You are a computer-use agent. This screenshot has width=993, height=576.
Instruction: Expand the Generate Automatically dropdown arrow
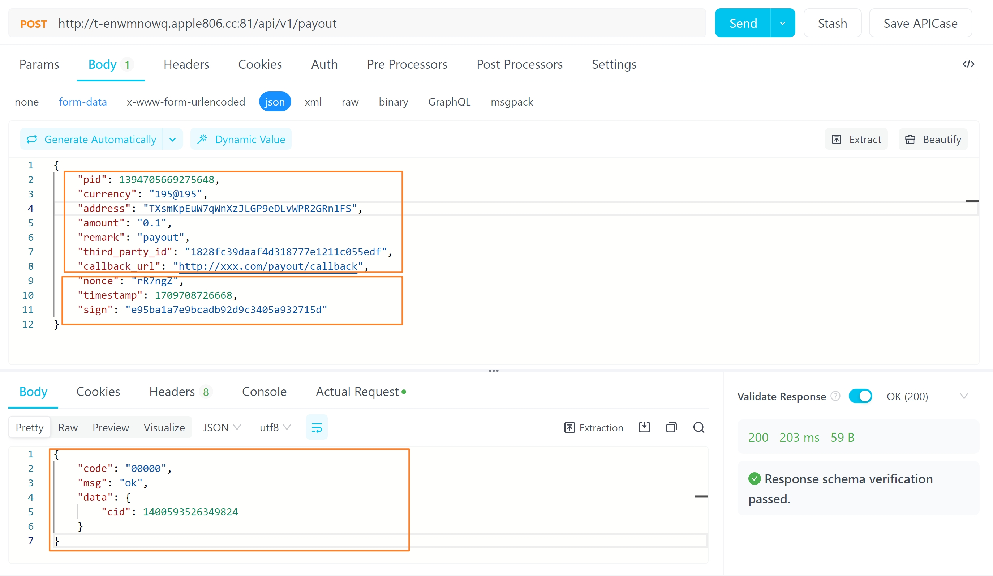[173, 139]
